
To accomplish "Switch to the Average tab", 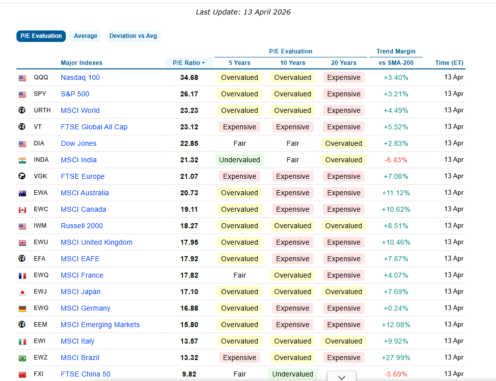I will point(85,36).
